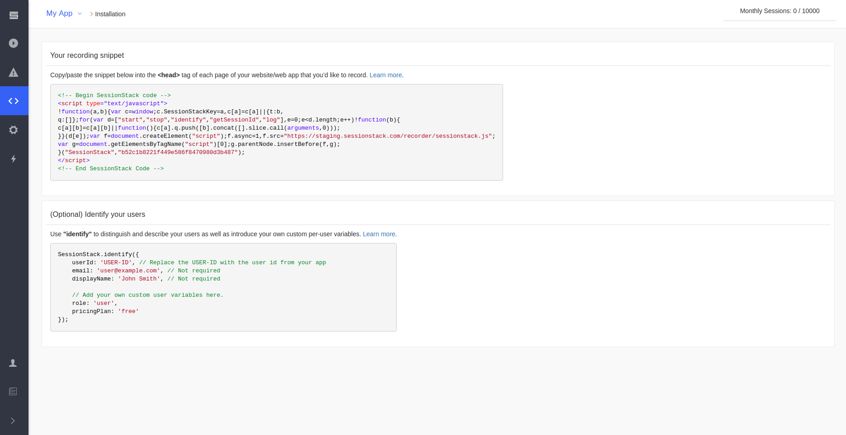Click the b52c1b8221f449e586f8470980d3b487 key string
The image size is (846, 435).
click(178, 152)
